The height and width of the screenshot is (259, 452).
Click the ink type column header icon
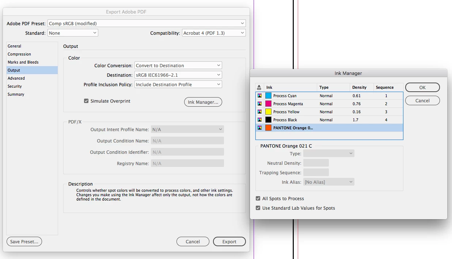(259, 87)
